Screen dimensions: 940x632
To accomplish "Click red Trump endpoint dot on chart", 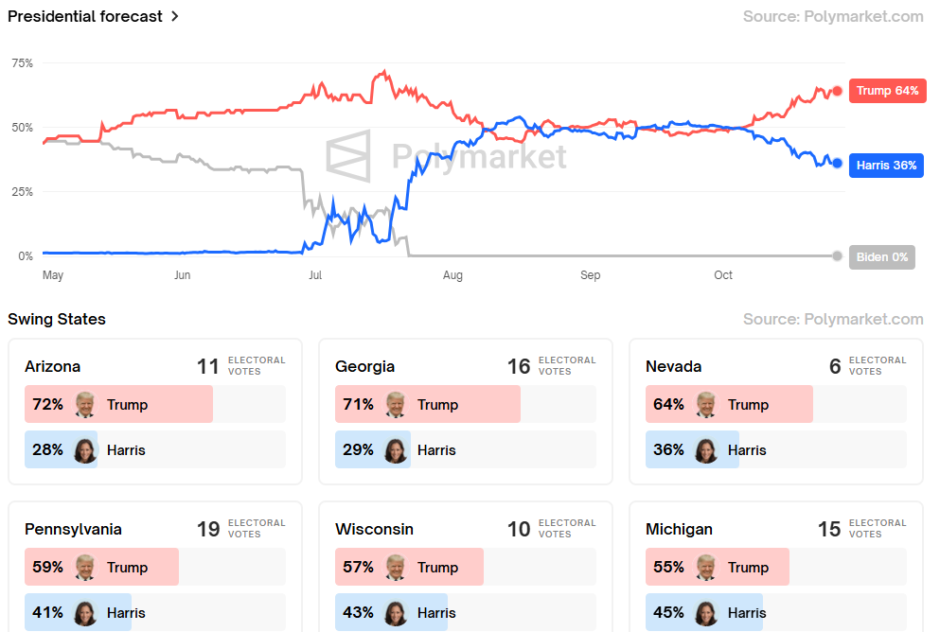I will point(837,91).
